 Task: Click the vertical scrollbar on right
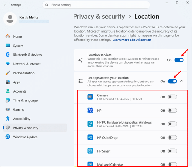pos(191,43)
